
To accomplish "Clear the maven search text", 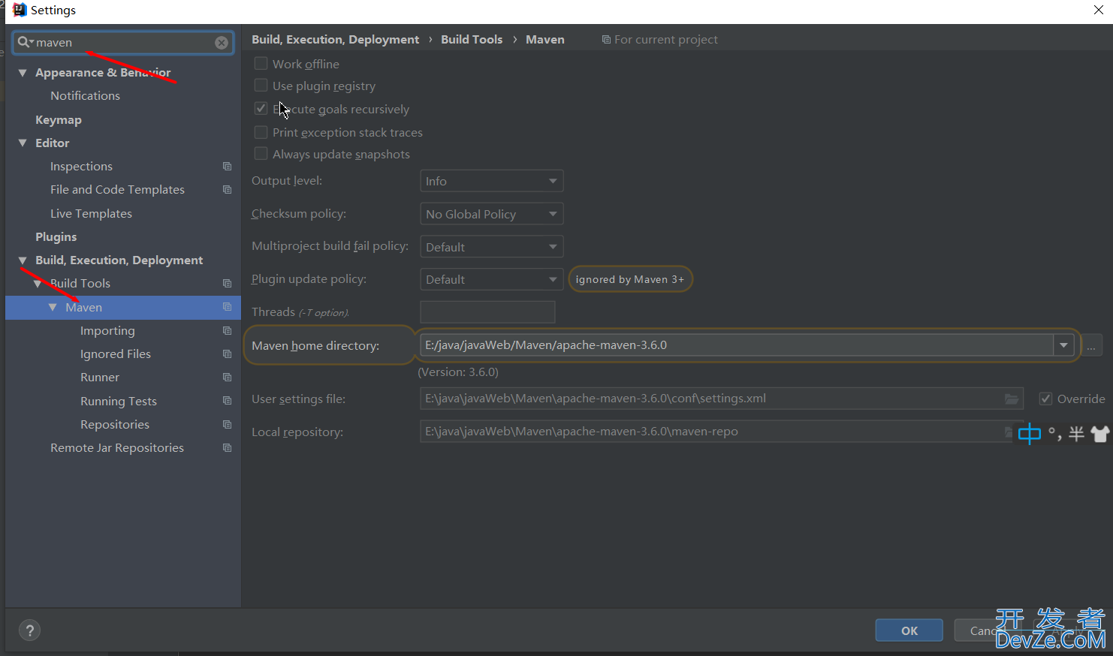I will [222, 43].
